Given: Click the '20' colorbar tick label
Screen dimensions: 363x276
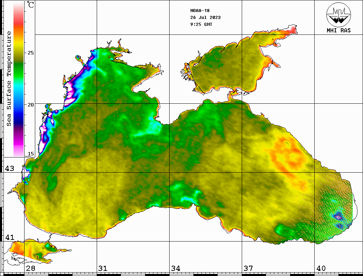Looking at the screenshot, I should 30,105.
